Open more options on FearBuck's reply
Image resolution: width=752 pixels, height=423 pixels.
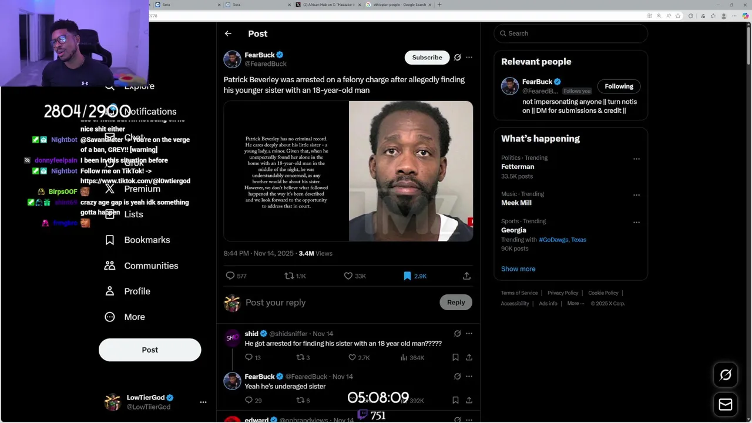point(469,377)
